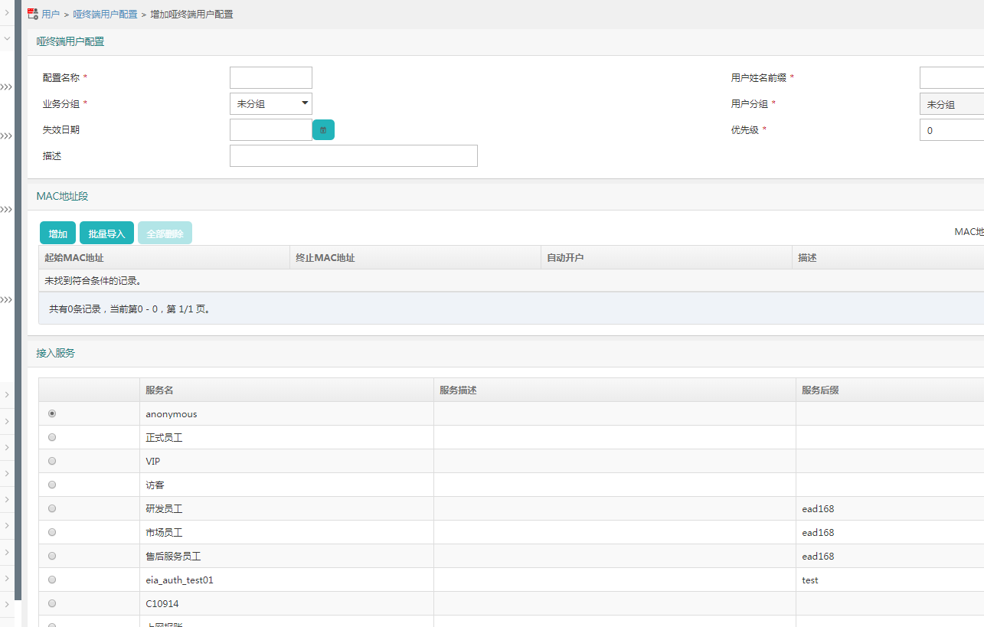Focus the 配置名称 input field
Image resolution: width=984 pixels, height=627 pixels.
click(x=271, y=77)
